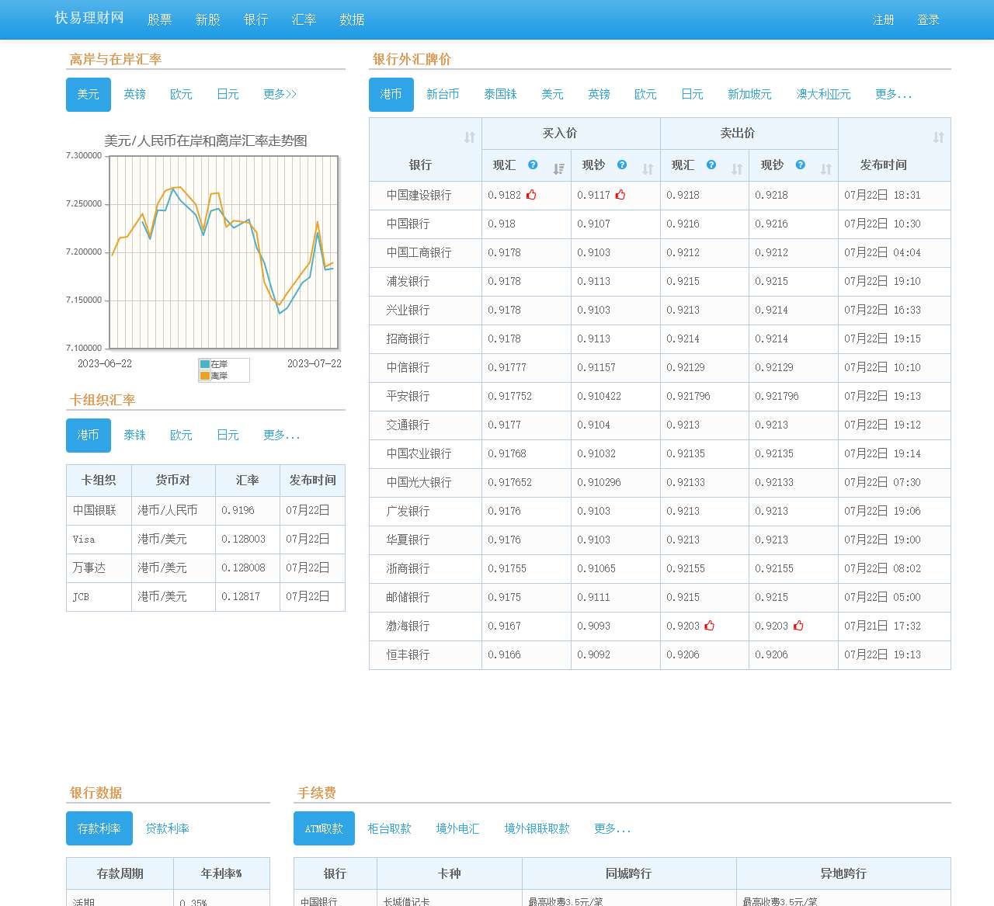Viewport: 994px width, 906px height.
Task: Click help icon beside 卖出价 现钞 header
Action: pos(801,165)
